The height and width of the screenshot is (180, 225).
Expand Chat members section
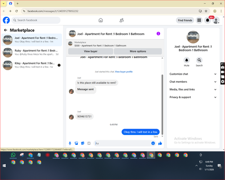(x=193, y=82)
